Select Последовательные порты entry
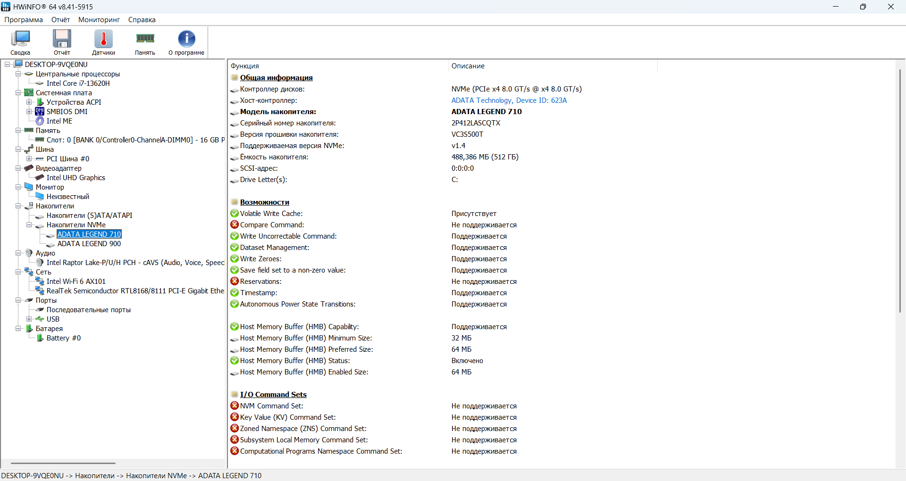 [x=89, y=310]
